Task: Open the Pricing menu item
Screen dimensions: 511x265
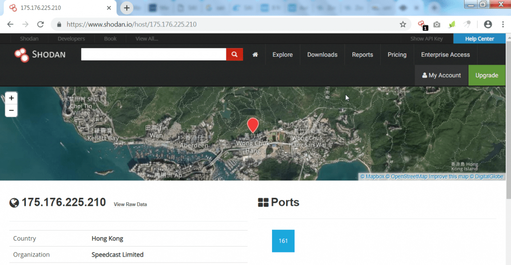Action: [397, 55]
